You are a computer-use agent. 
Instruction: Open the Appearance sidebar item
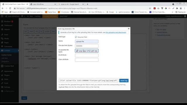[x=8, y=71]
